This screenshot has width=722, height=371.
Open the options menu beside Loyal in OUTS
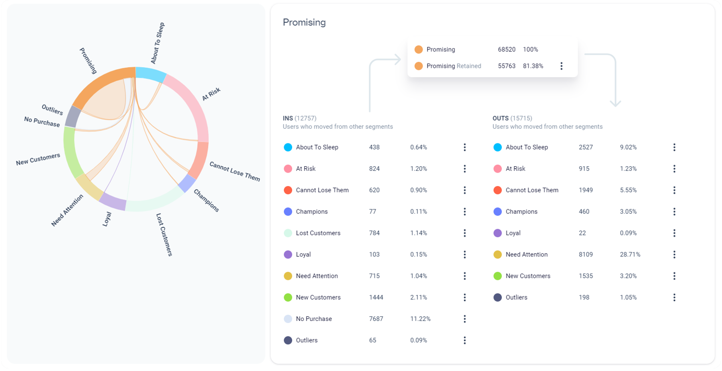pos(674,232)
